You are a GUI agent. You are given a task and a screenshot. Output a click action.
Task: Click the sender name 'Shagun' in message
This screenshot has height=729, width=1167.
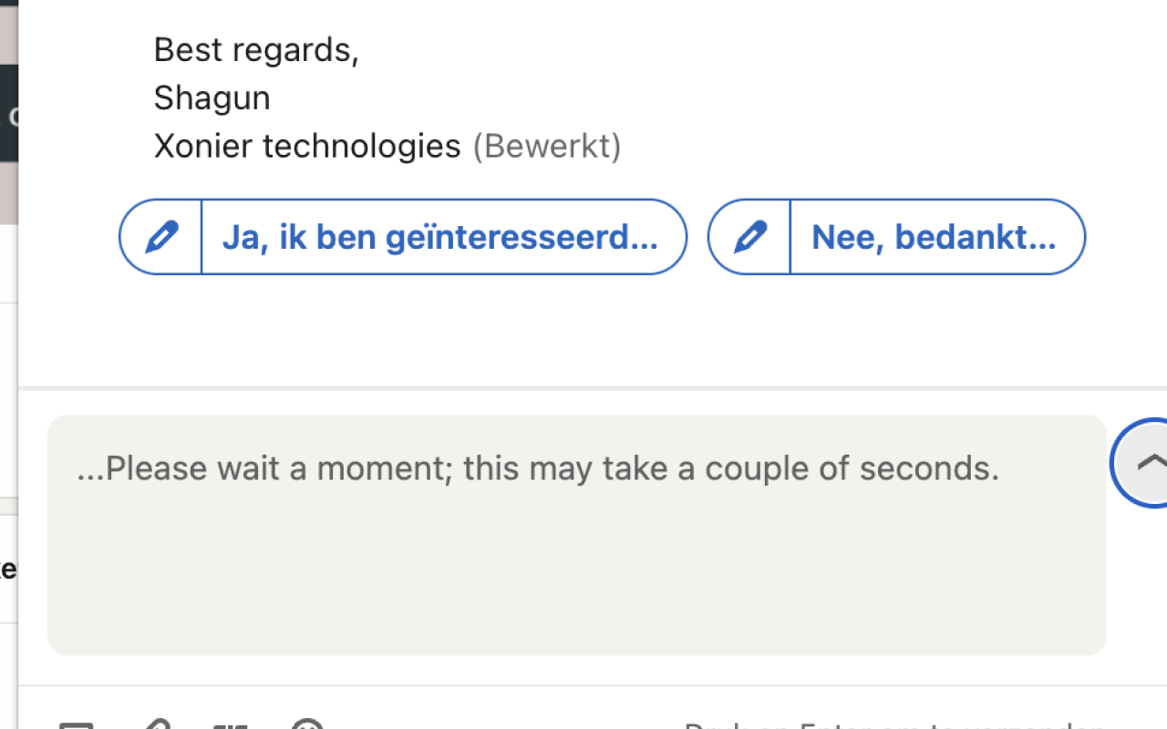212,98
